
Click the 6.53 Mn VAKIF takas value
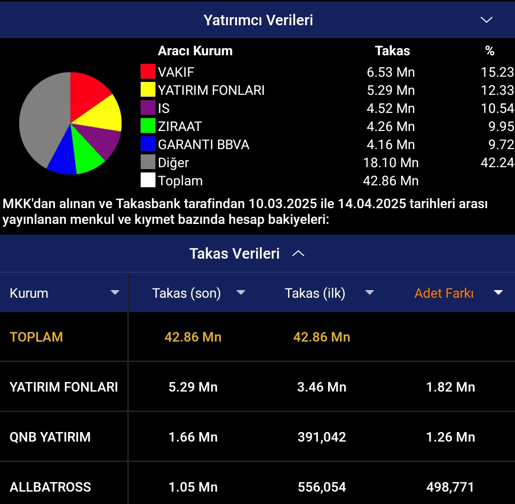(x=391, y=72)
